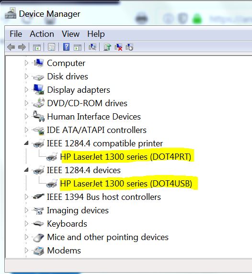Expand the IDE ATA/ATAPI controllers node

point(26,130)
